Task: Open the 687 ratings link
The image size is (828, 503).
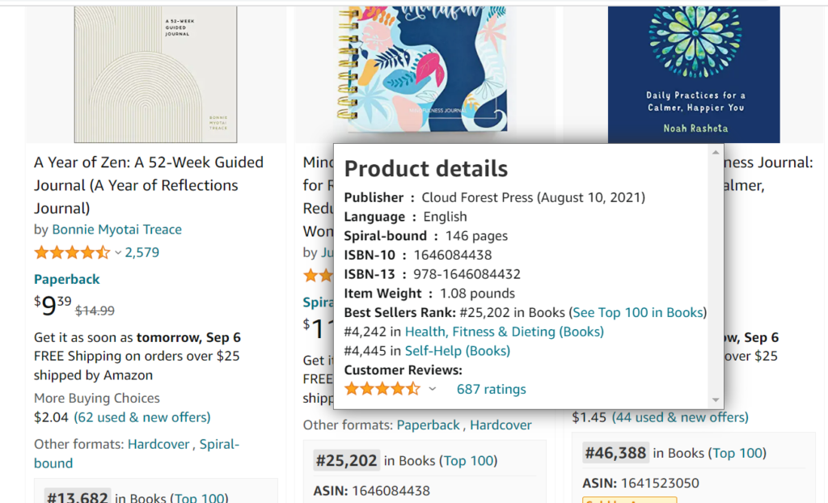Action: (491, 390)
